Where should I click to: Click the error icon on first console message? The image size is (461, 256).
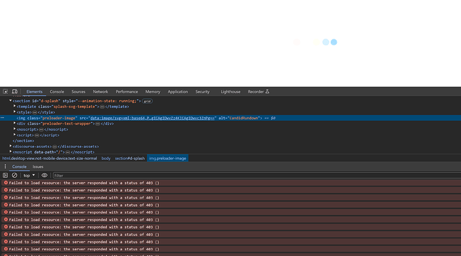click(5, 183)
